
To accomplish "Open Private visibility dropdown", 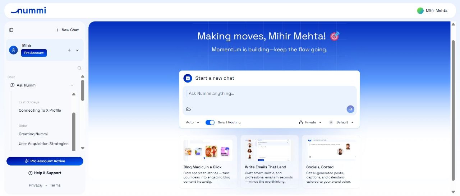I will click(310, 122).
